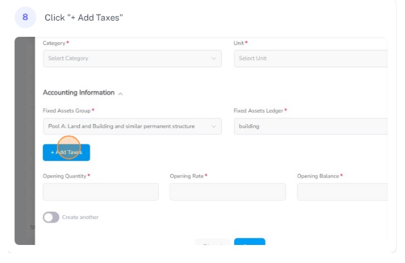This screenshot has height=263, width=405.
Task: Open the Select Unit dropdown
Action: (x=311, y=59)
